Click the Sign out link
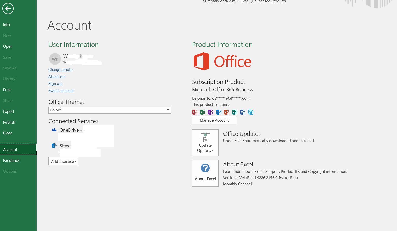This screenshot has height=231, width=397. click(55, 84)
